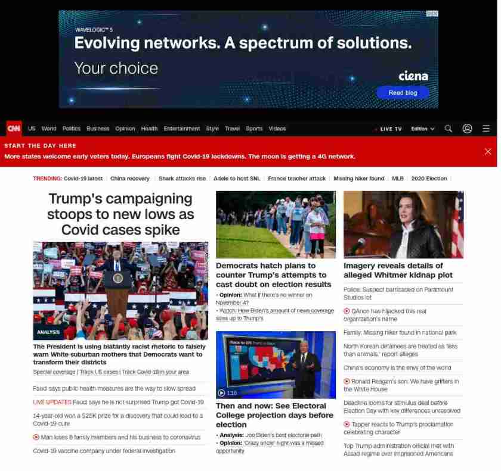Open the search magnifier icon
Screen dimensions: 501x471
click(x=449, y=129)
